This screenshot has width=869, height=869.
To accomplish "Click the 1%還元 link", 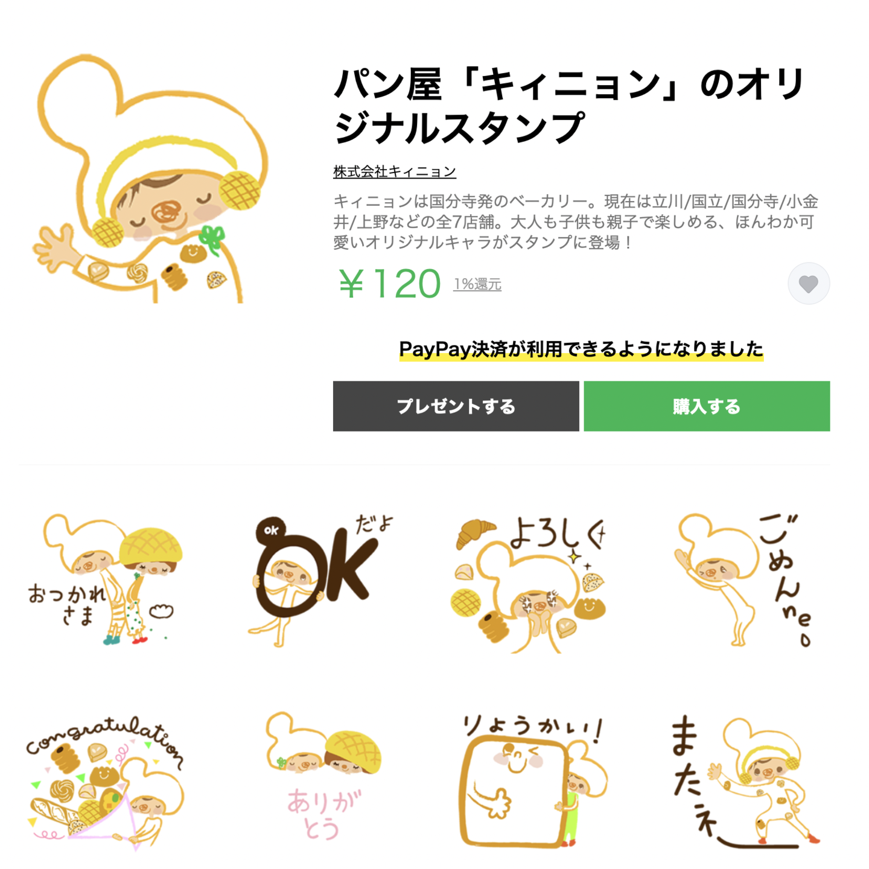I will [x=477, y=284].
